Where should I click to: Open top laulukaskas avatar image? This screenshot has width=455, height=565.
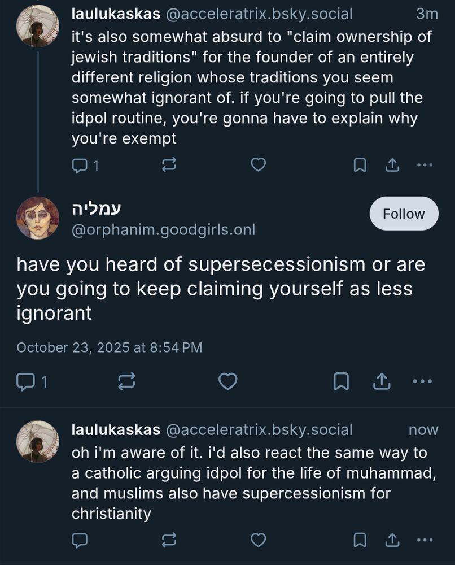pos(37,26)
